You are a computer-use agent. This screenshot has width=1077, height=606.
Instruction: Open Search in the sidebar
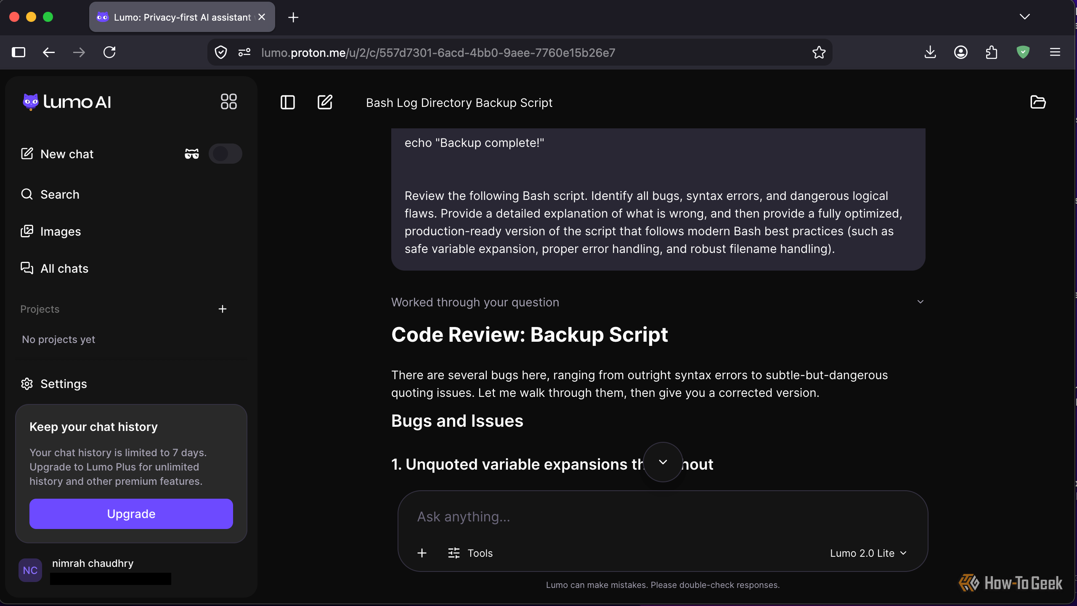coord(50,194)
